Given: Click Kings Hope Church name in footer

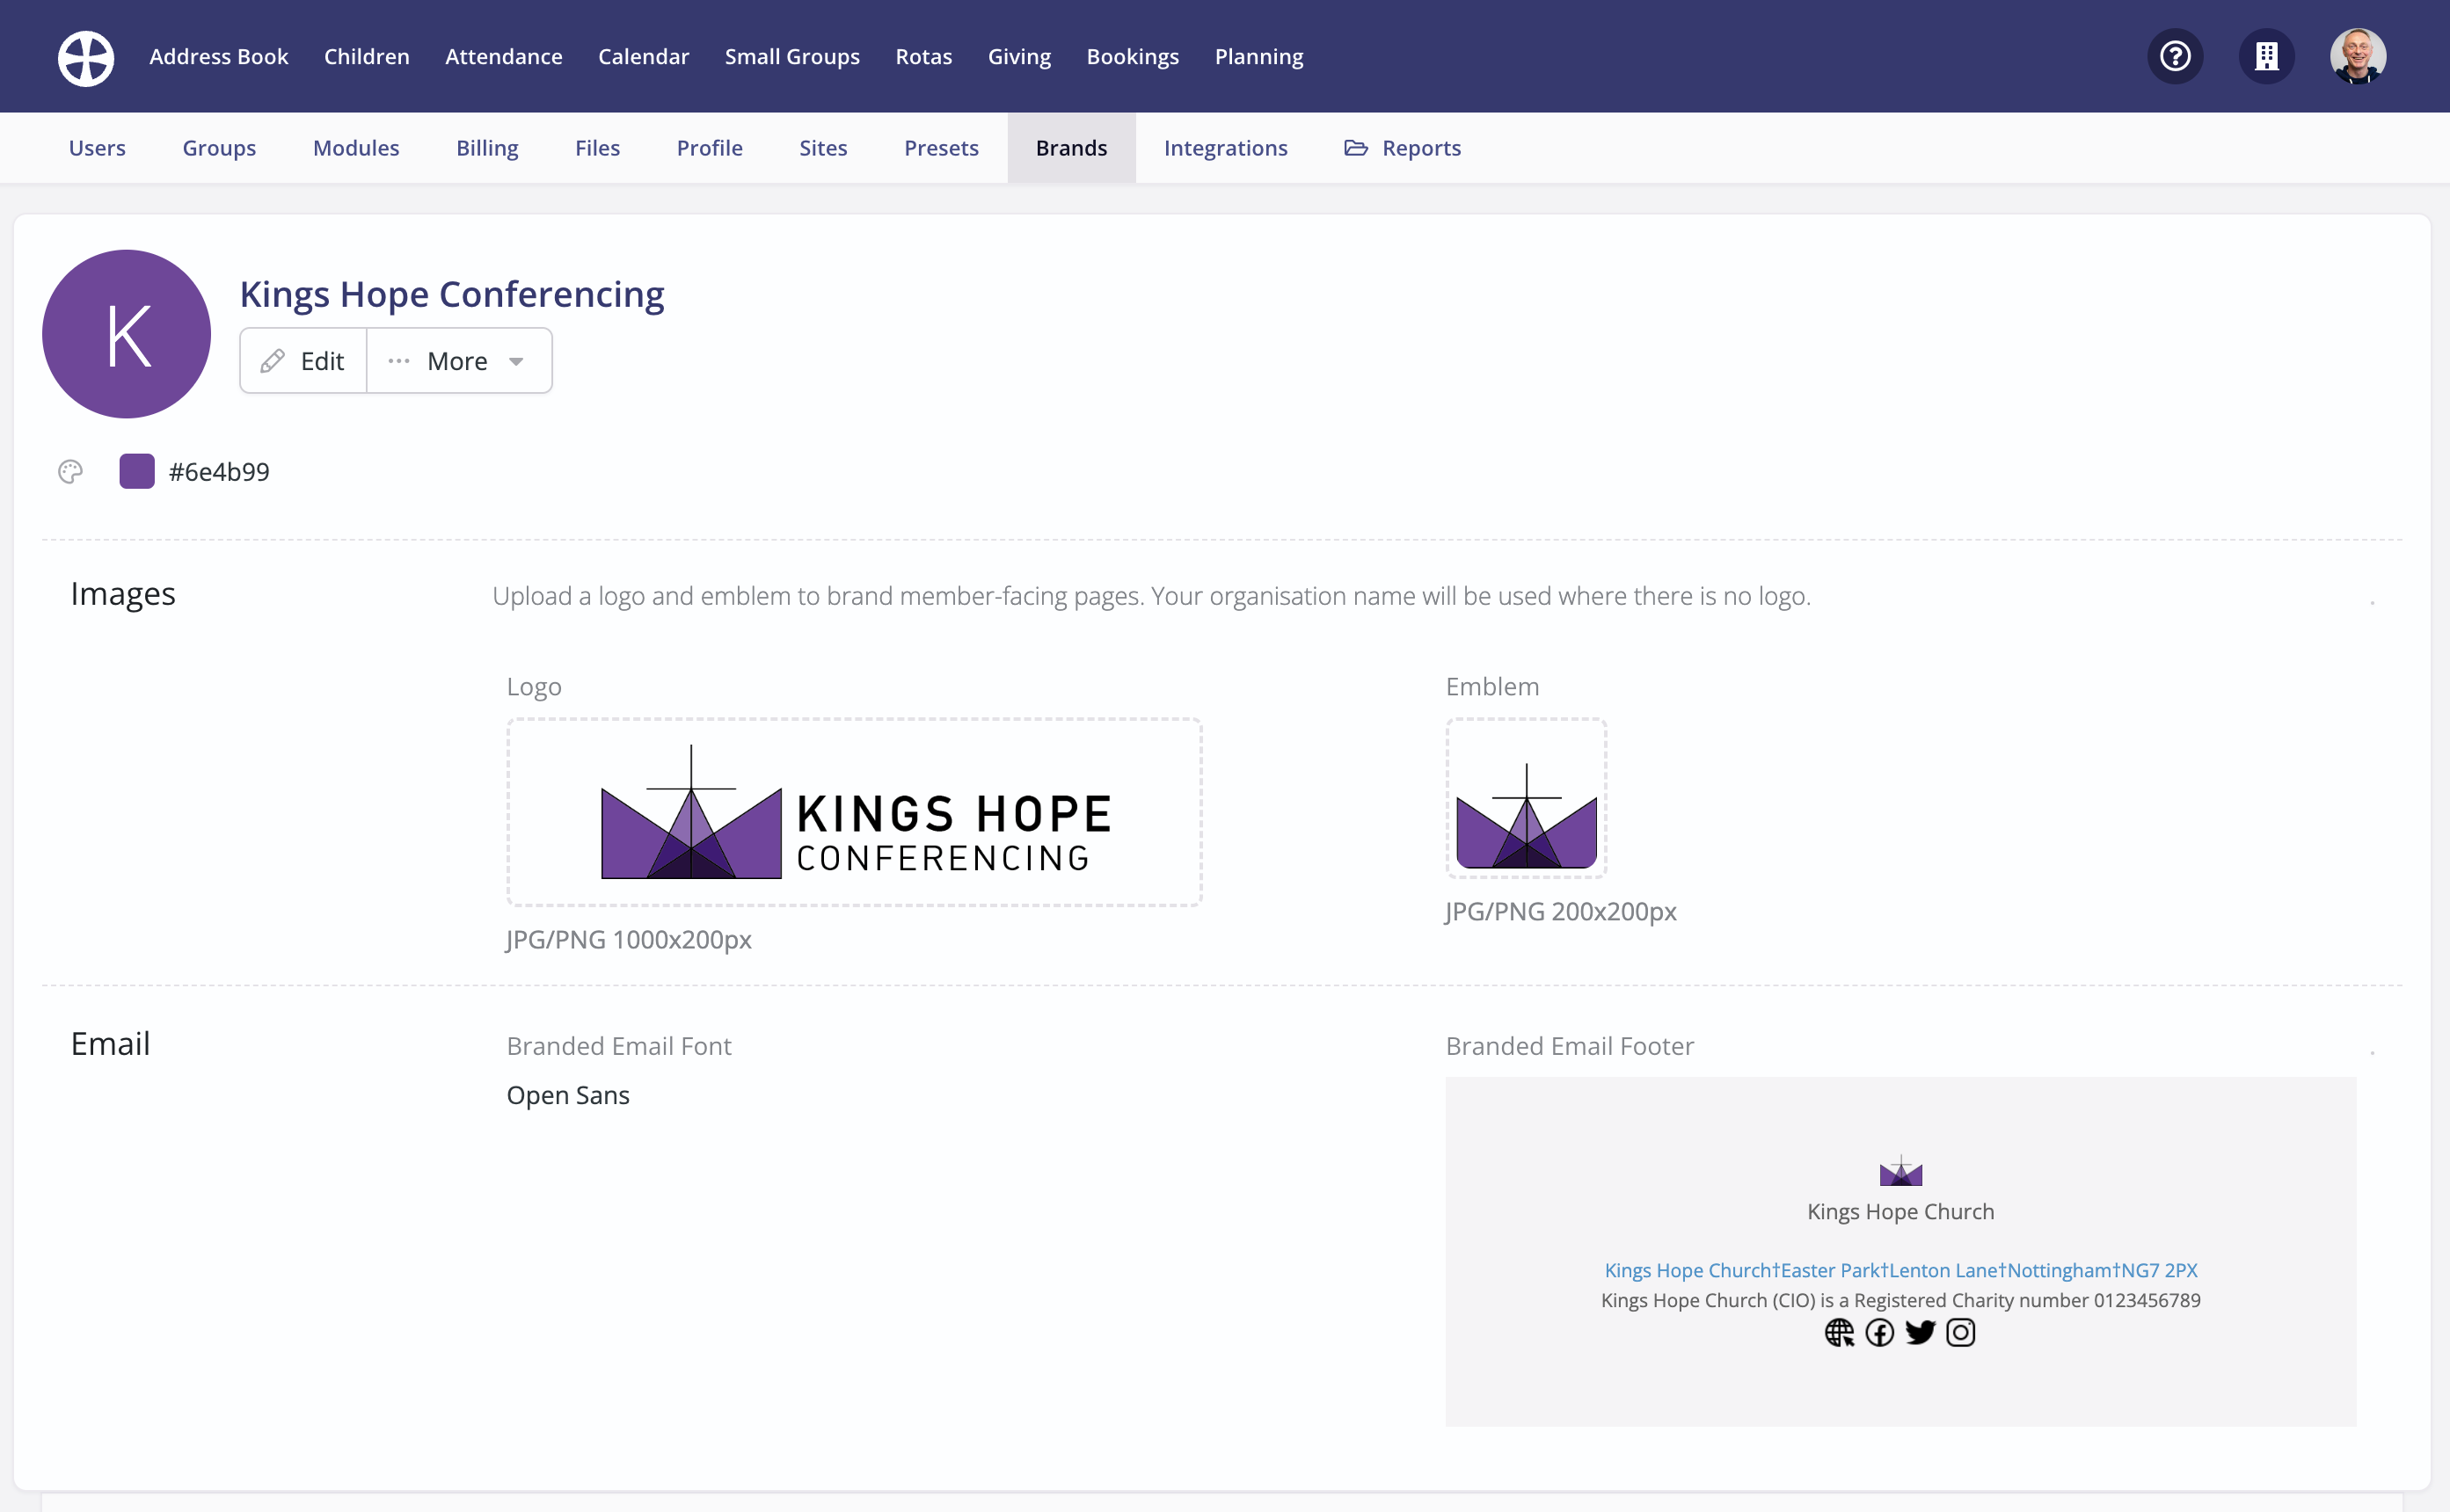Looking at the screenshot, I should coord(1900,1211).
